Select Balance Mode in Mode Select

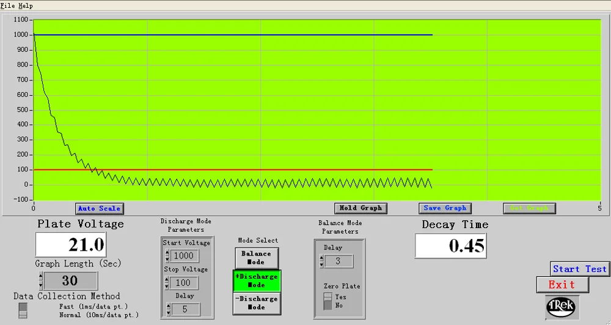256,258
